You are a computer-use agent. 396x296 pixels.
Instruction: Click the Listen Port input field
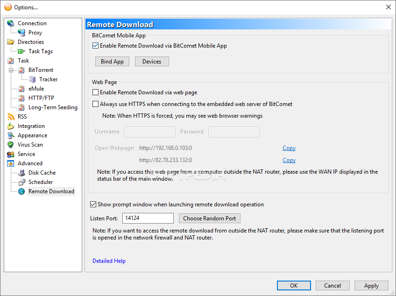[x=148, y=218]
